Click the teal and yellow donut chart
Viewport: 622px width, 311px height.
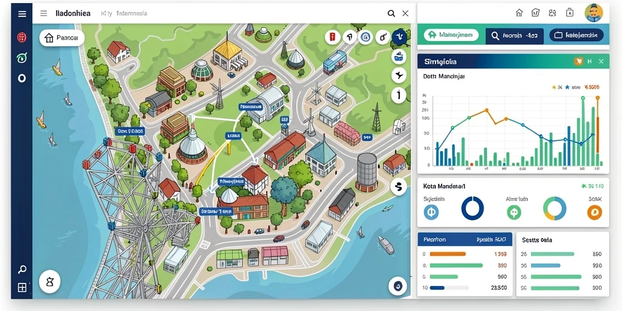555,209
